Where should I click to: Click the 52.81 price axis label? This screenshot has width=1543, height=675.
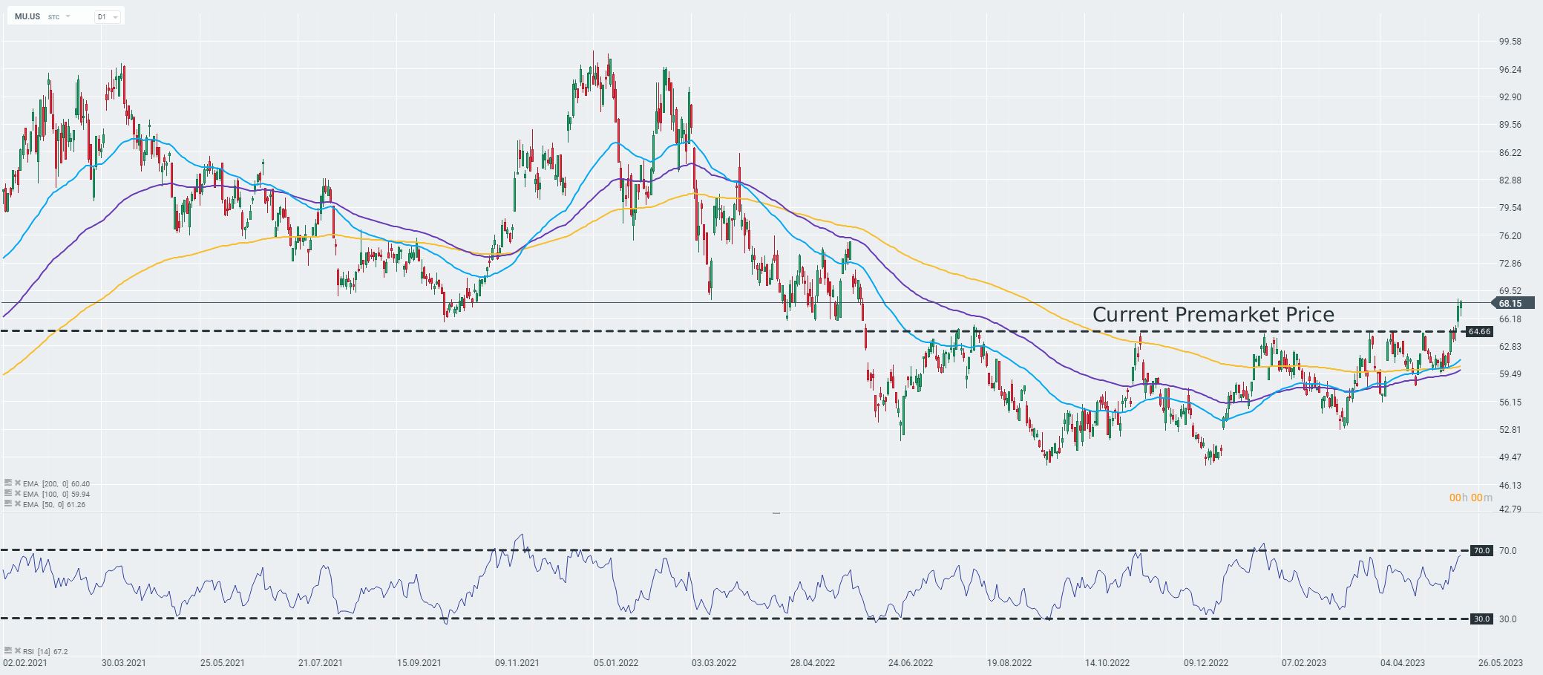(1510, 430)
